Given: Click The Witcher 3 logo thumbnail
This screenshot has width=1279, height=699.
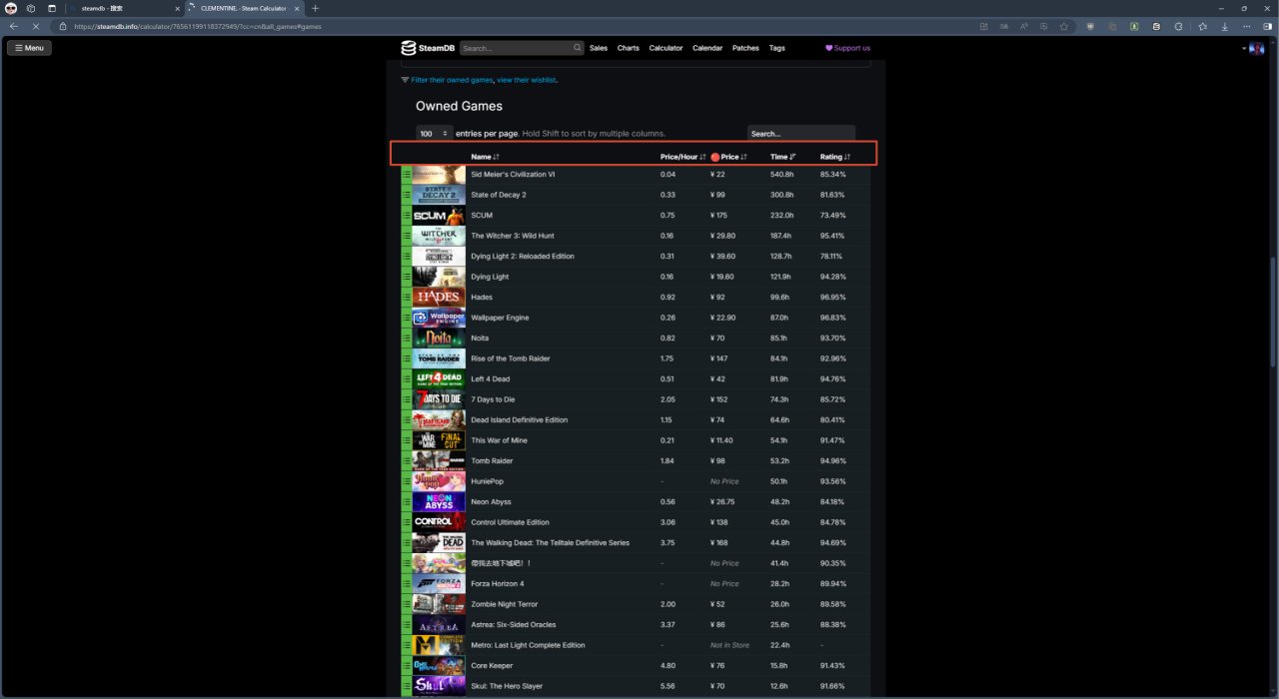Looking at the screenshot, I should [439, 236].
